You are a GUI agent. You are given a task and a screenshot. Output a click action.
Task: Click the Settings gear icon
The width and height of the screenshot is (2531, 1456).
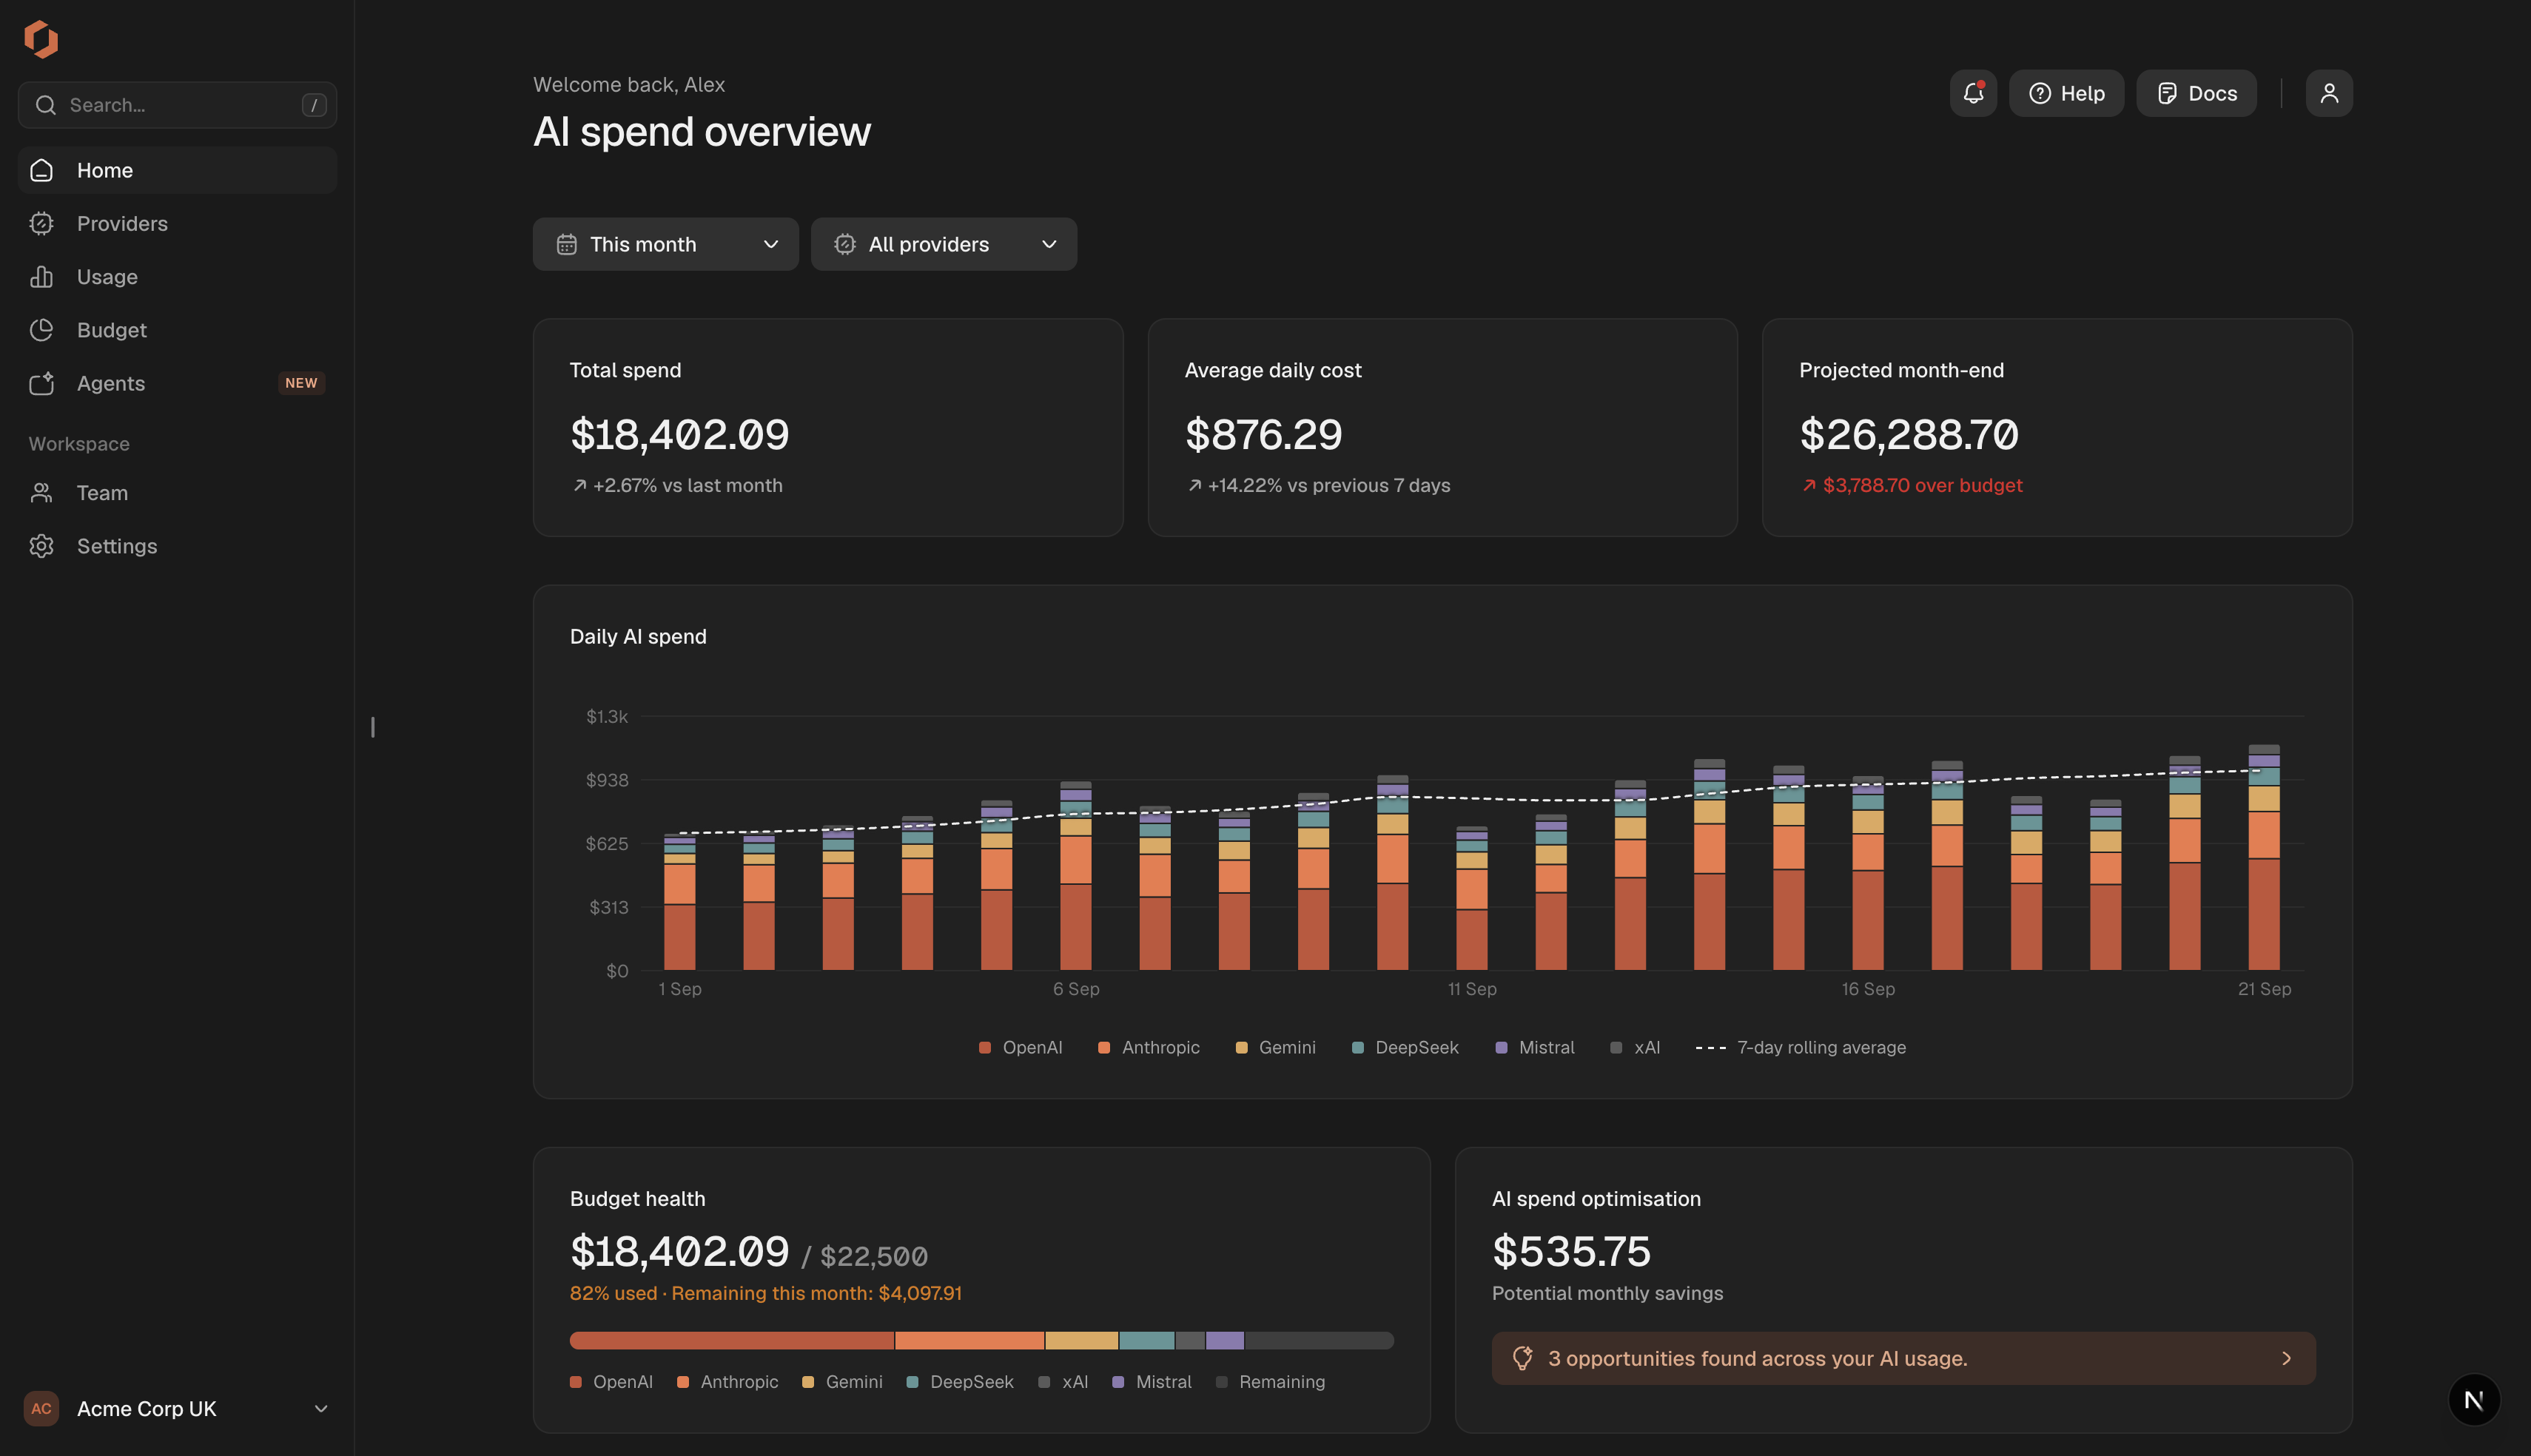coord(41,546)
